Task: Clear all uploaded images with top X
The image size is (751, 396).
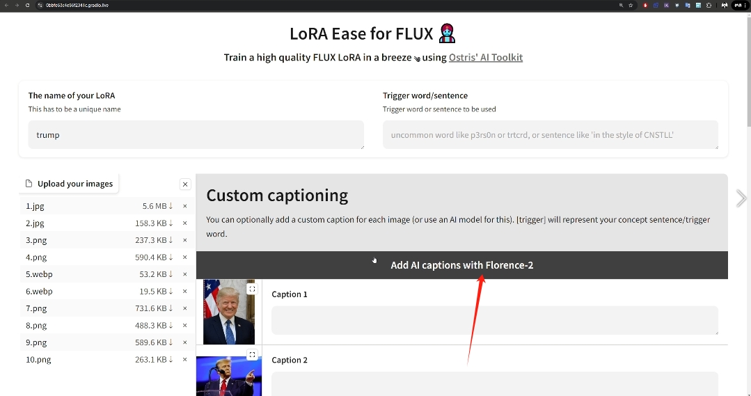Action: coord(185,184)
